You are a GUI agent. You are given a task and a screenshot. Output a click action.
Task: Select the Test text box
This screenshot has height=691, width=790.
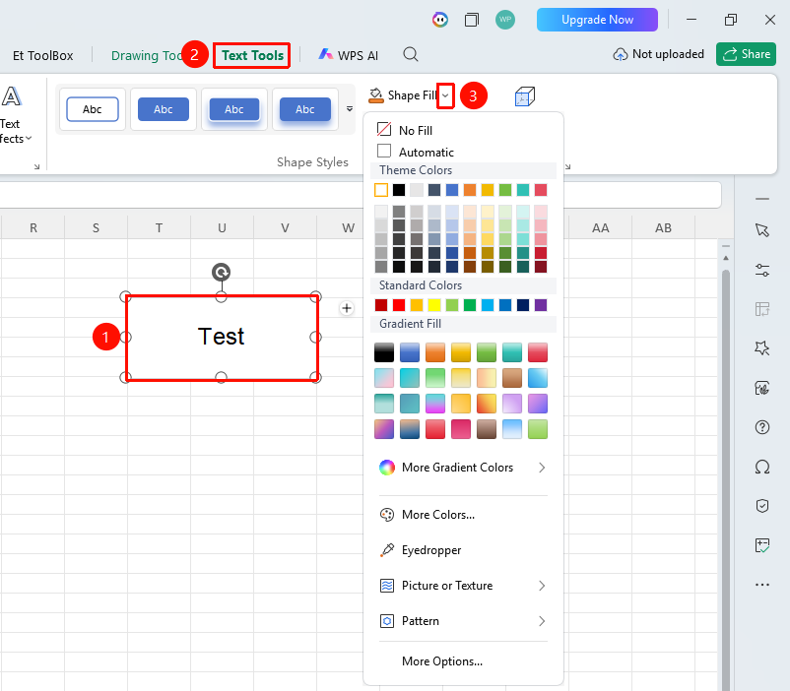point(222,337)
